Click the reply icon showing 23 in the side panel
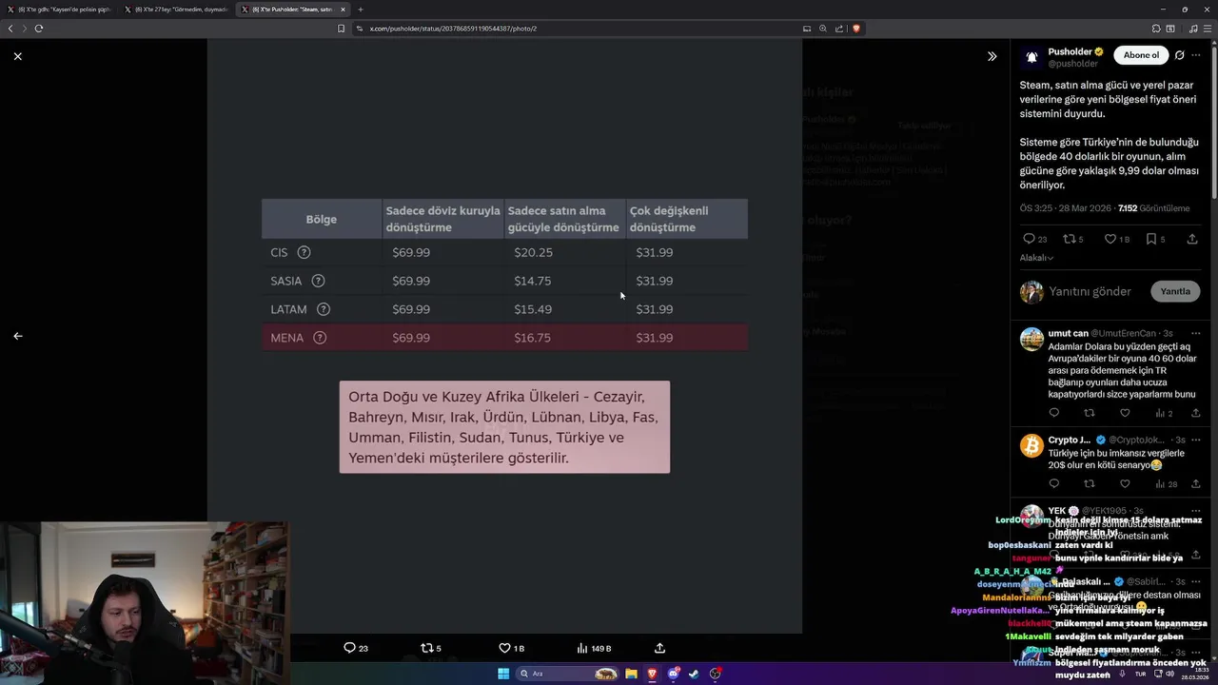 [x=1034, y=239]
